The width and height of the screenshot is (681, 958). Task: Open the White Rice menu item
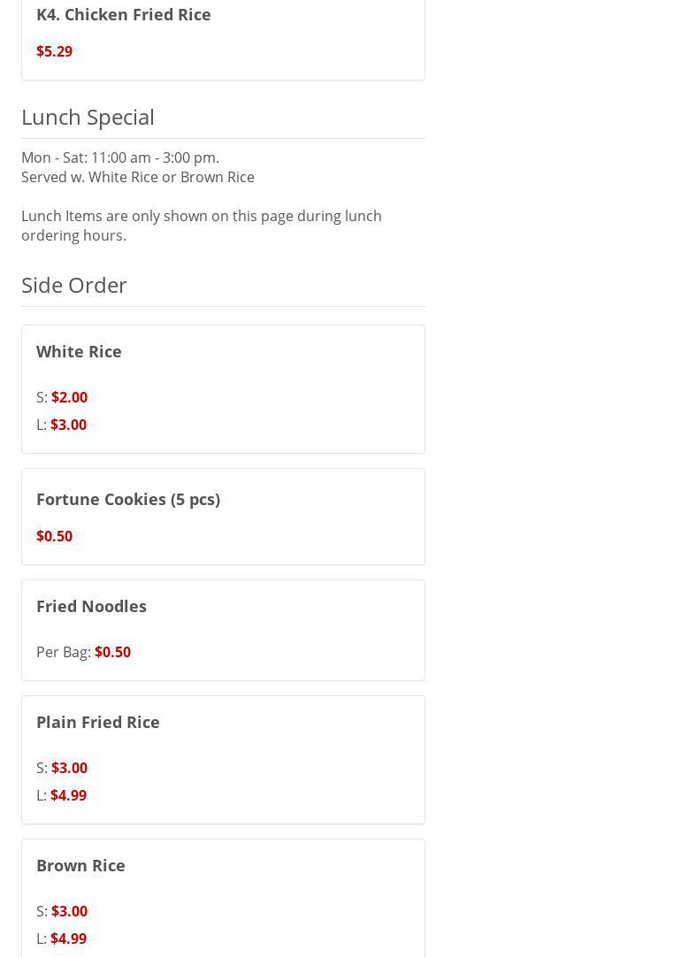pyautogui.click(x=79, y=351)
